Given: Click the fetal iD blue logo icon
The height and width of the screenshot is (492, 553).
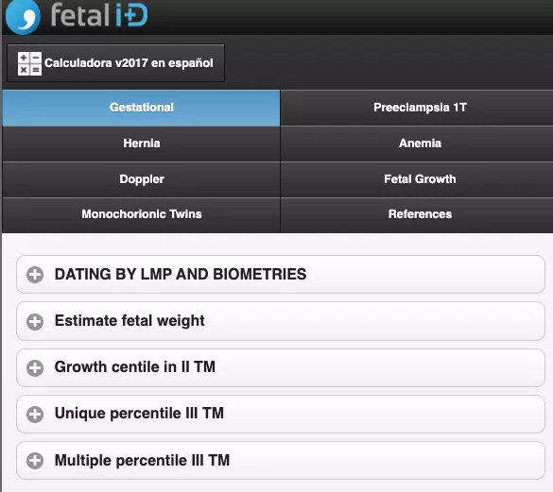Looking at the screenshot, I should click(x=24, y=17).
